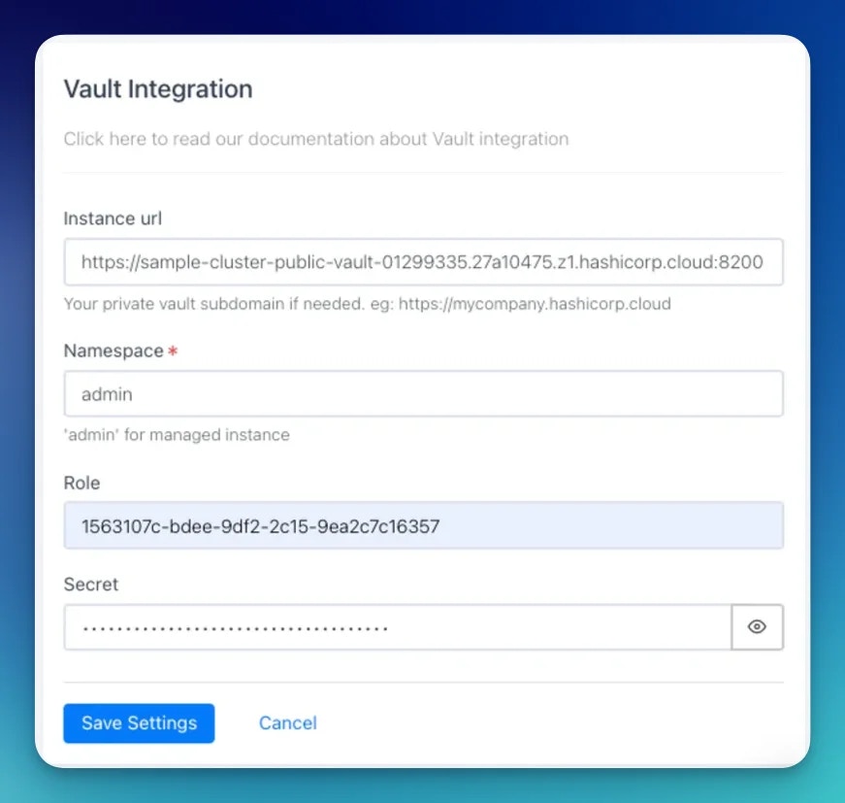
Task: Focus the Role field with the UUID
Action: pyautogui.click(x=424, y=525)
